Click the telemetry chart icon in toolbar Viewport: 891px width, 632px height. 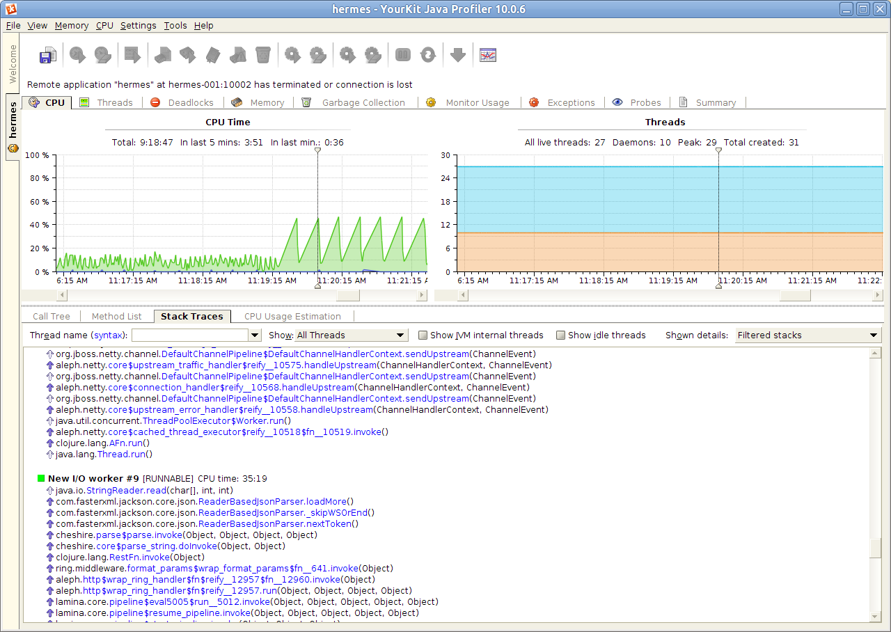point(488,55)
